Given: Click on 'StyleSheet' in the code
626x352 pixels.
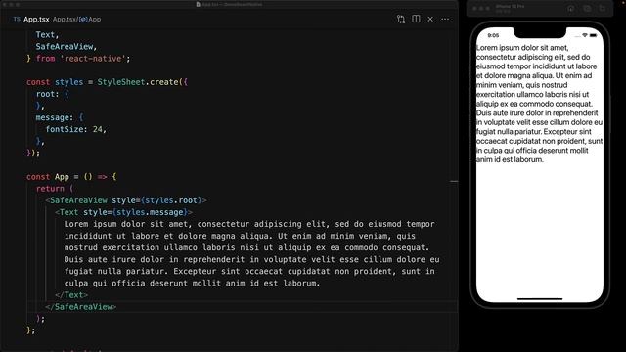Looking at the screenshot, I should (x=121, y=82).
